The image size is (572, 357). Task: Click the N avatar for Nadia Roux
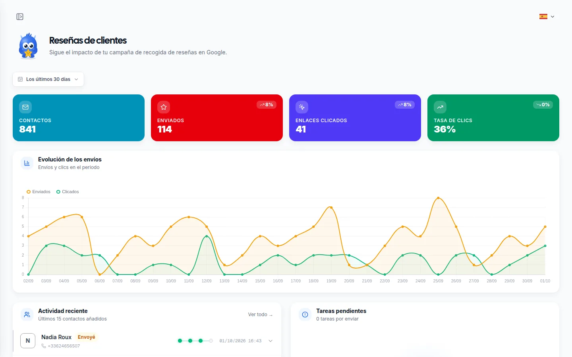28,341
